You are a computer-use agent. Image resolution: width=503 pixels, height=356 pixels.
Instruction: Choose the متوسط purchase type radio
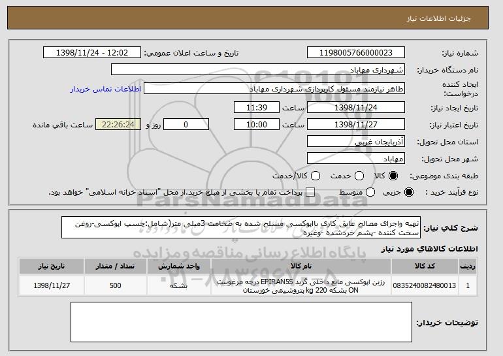point(370,193)
